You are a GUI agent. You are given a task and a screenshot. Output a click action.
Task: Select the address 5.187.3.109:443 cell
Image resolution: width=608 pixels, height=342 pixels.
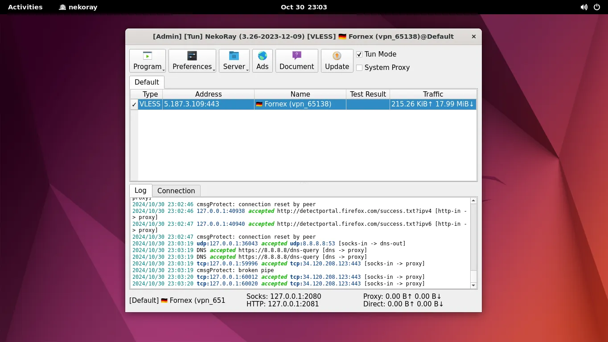tap(208, 104)
